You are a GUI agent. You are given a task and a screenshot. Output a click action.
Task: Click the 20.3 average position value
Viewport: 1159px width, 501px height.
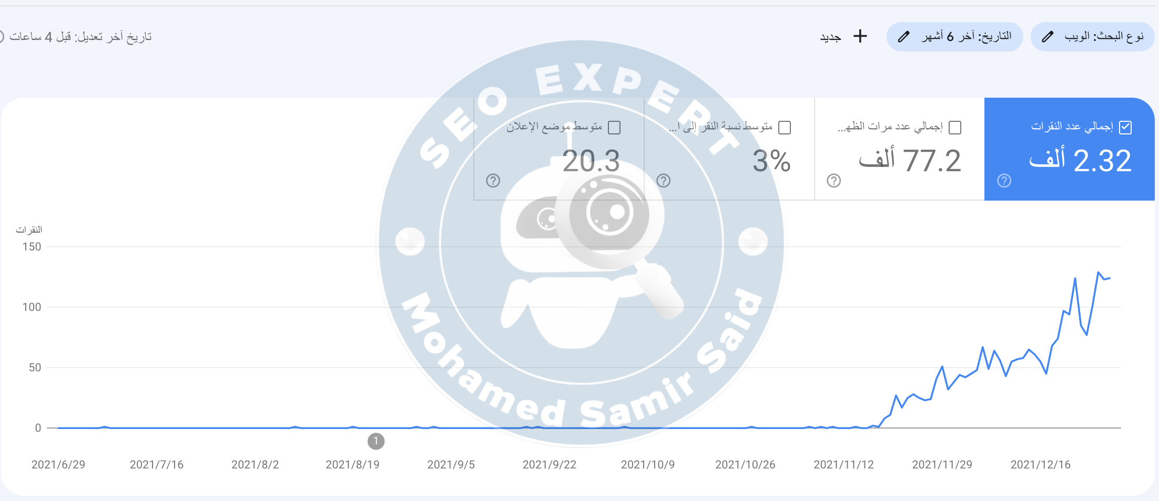591,161
